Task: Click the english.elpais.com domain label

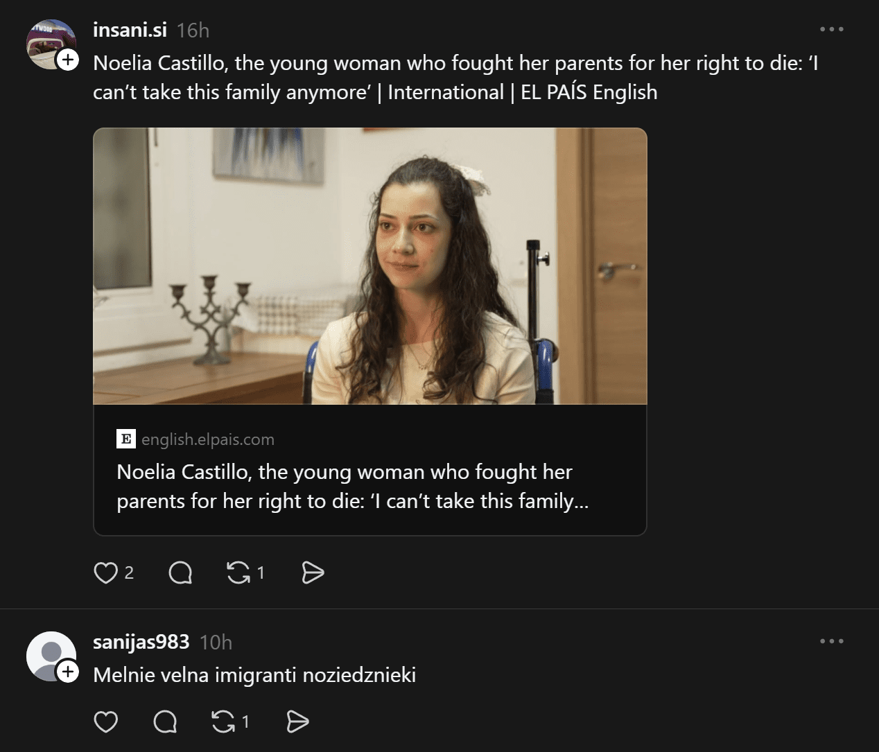Action: pos(207,439)
